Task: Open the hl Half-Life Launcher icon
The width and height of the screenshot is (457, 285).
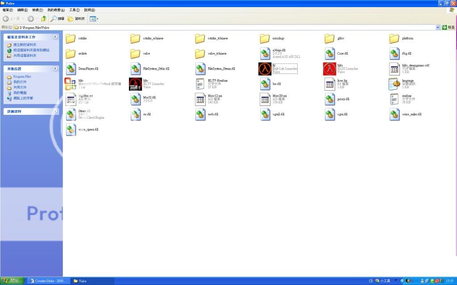Action: (265, 69)
